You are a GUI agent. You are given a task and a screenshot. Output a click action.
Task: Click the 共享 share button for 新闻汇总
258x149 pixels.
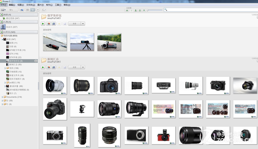[x=75, y=67]
